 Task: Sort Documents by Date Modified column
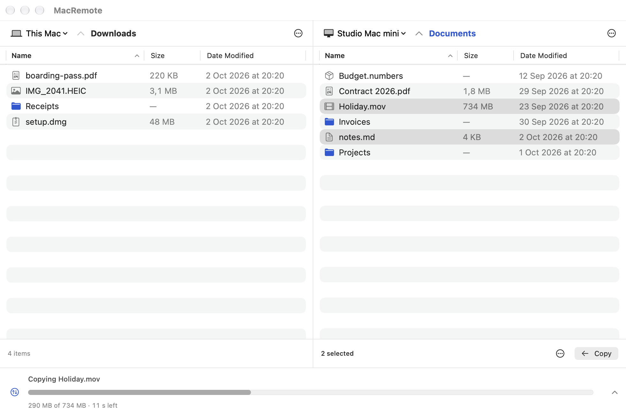coord(566,56)
